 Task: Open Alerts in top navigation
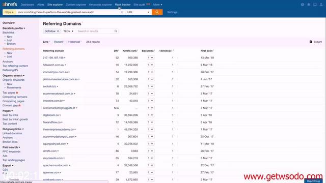pyautogui.click(x=41, y=5)
